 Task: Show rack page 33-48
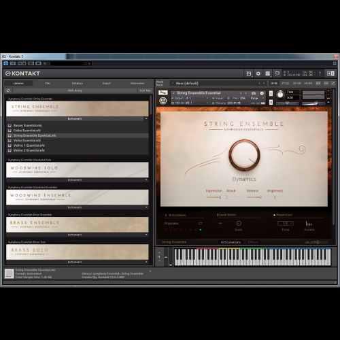[x=297, y=84]
